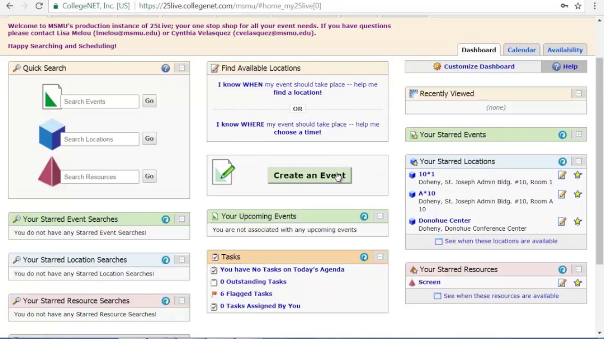604x339 pixels.
Task: Refresh Your Starred Event Searches
Action: (166, 219)
